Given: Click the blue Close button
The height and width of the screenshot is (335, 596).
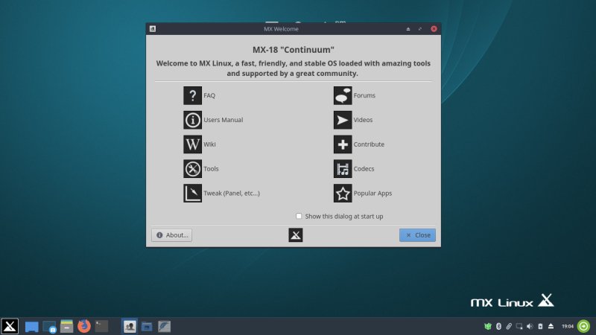Looking at the screenshot, I should tap(417, 235).
